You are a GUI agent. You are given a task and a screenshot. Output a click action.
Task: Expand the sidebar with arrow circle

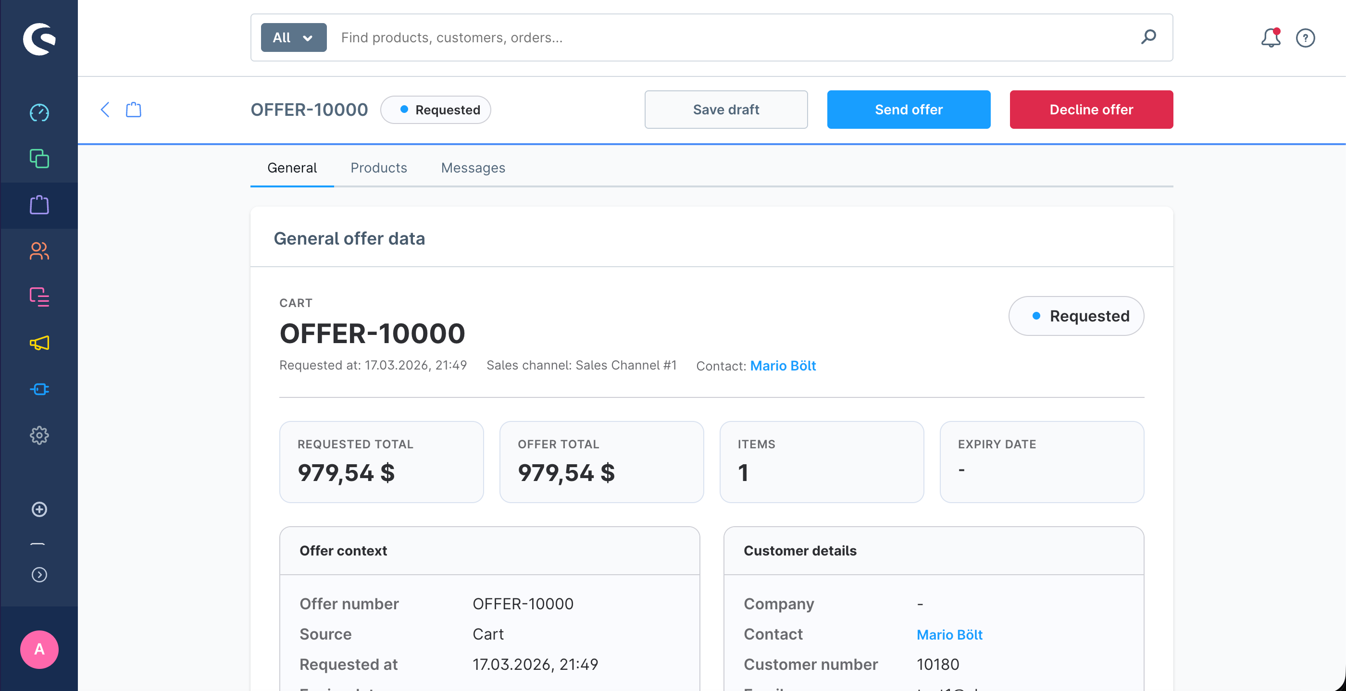click(39, 575)
